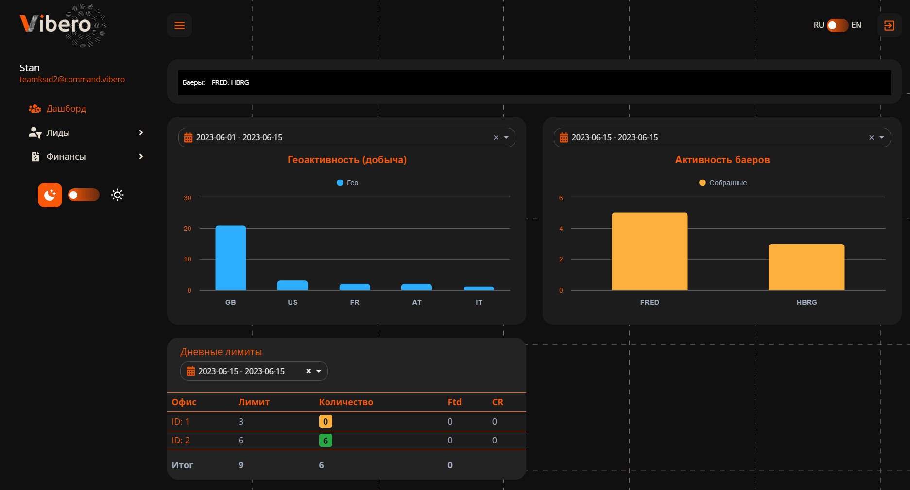Click the Баеры FRED, HBRG text

coord(216,83)
